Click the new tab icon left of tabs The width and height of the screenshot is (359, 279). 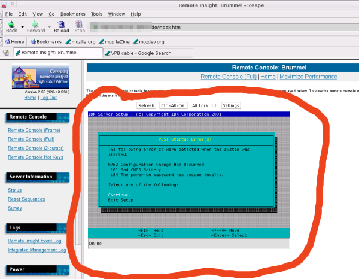coord(6,53)
